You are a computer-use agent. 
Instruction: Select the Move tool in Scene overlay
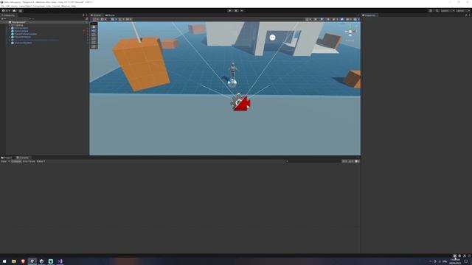(x=94, y=31)
